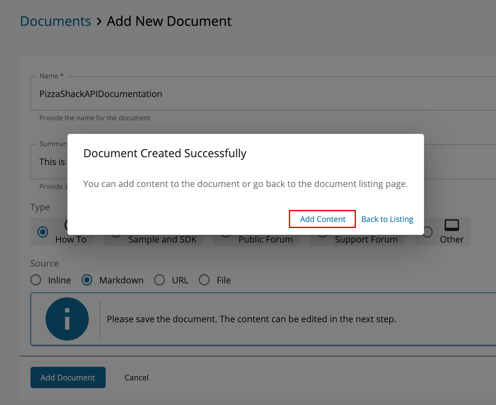The height and width of the screenshot is (405, 496).
Task: Select Other as the document type
Action: [428, 232]
